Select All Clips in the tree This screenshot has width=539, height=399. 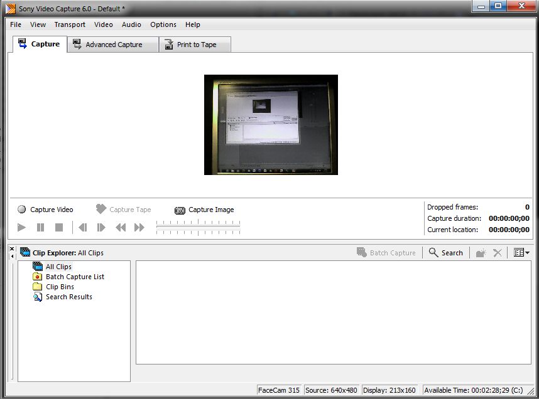tap(58, 267)
